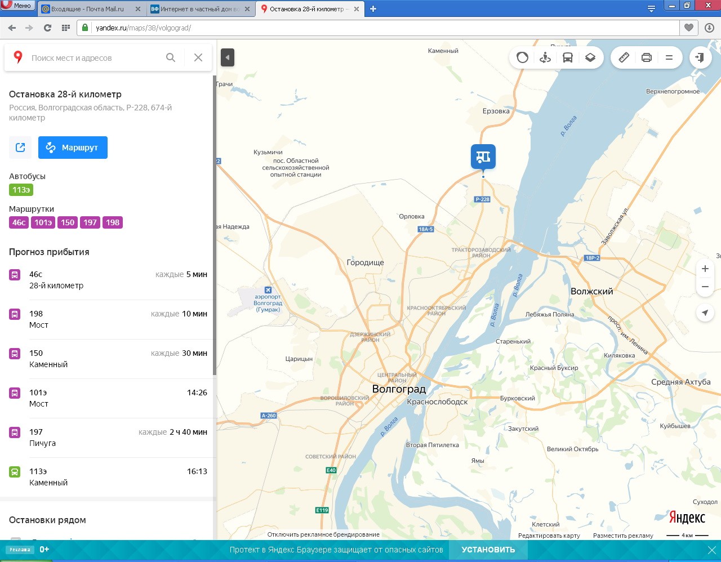Click the my location arrow icon
This screenshot has height=562, width=721.
pos(705,313)
